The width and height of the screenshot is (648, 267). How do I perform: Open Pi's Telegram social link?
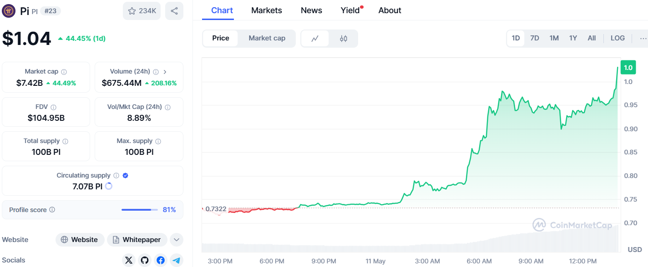pos(177,260)
